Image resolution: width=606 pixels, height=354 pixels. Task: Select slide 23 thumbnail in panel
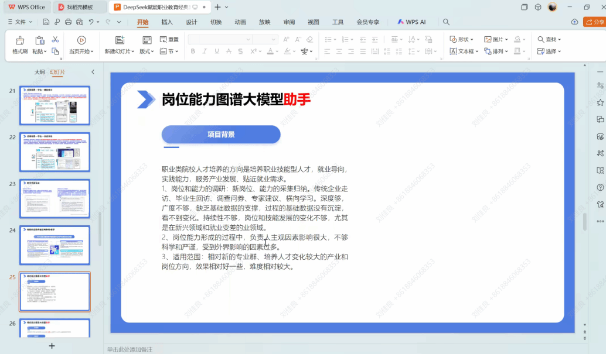[x=55, y=198]
